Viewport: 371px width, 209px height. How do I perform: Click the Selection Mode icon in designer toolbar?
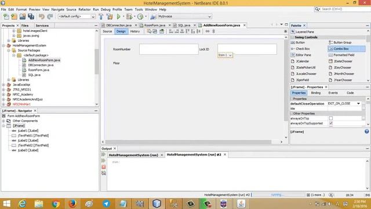(x=149, y=31)
